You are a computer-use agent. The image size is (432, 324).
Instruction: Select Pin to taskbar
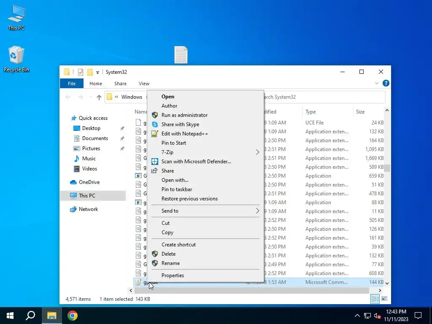[x=205, y=189]
